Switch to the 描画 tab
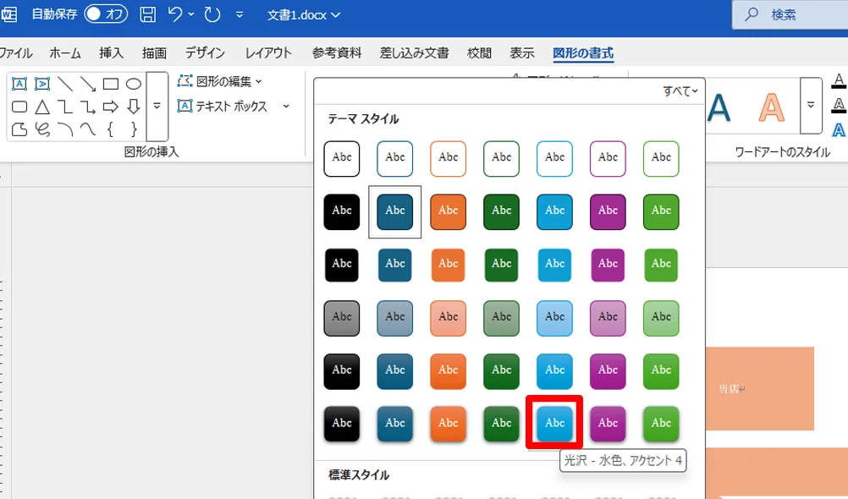This screenshot has width=848, height=499. (154, 52)
